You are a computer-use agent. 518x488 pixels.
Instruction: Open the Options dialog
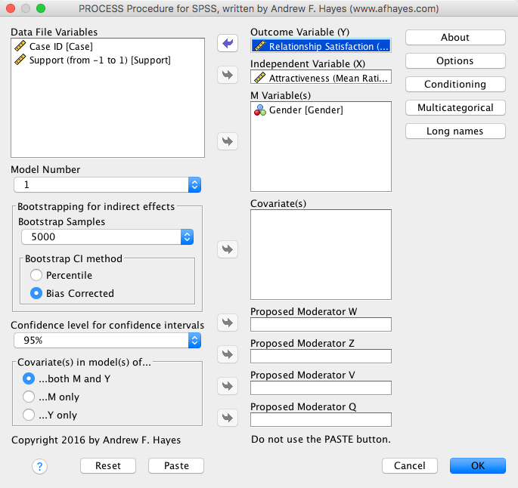coord(454,60)
